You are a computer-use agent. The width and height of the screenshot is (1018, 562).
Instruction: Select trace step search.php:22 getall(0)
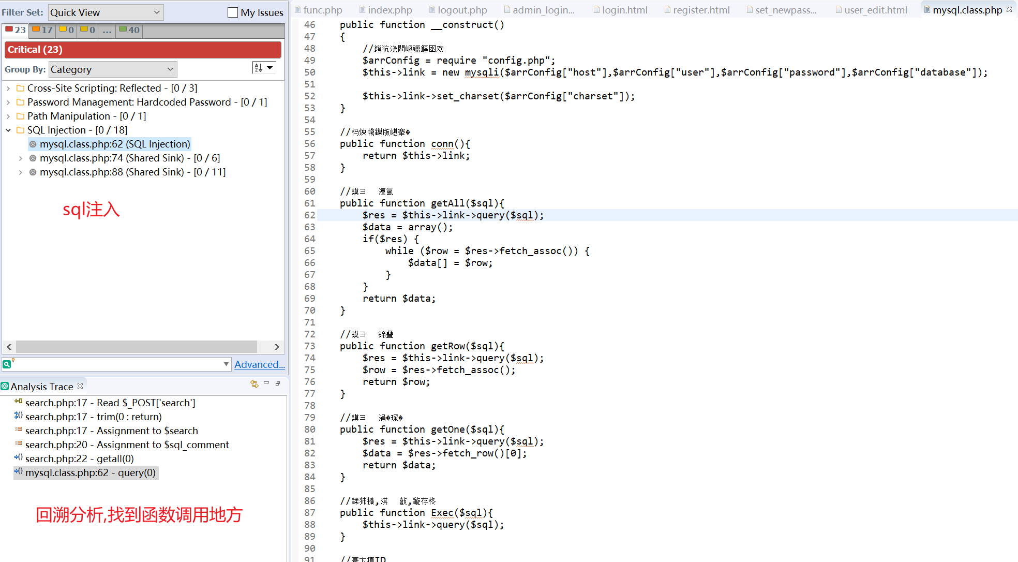(x=79, y=459)
